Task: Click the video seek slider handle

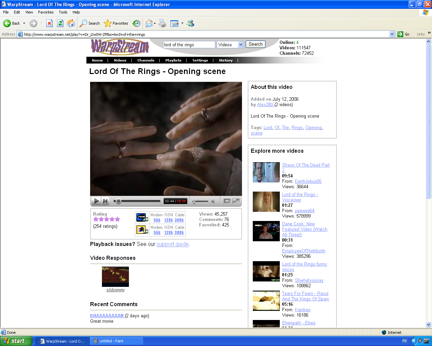Action: point(118,201)
